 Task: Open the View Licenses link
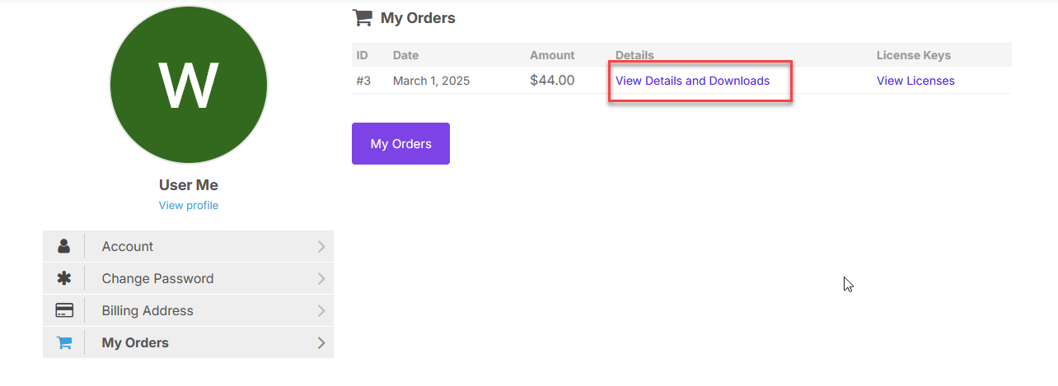(915, 81)
